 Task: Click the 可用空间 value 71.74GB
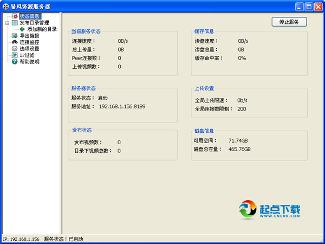(x=238, y=140)
